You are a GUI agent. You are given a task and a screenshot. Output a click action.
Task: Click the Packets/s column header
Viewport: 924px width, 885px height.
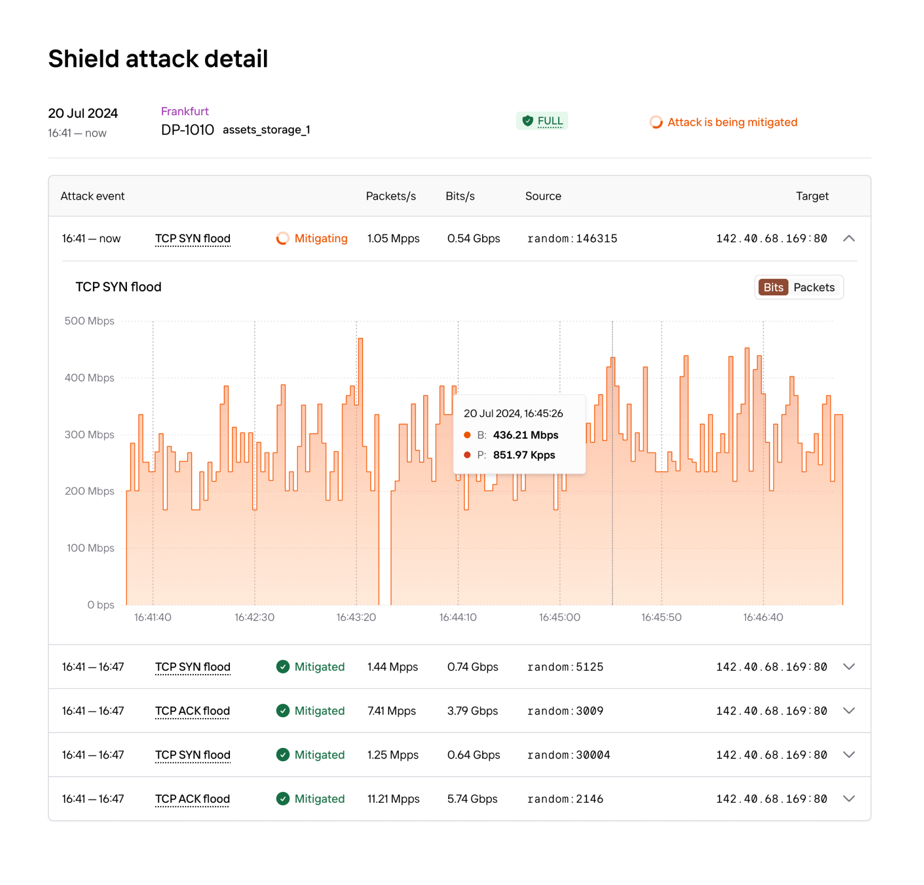(x=391, y=196)
